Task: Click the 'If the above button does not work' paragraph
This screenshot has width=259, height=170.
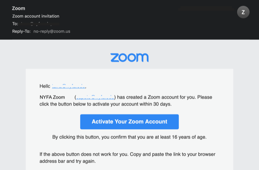Action: click(x=127, y=158)
